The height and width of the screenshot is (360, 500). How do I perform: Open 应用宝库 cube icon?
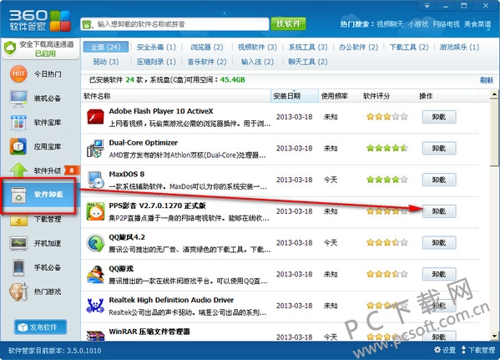[x=18, y=146]
